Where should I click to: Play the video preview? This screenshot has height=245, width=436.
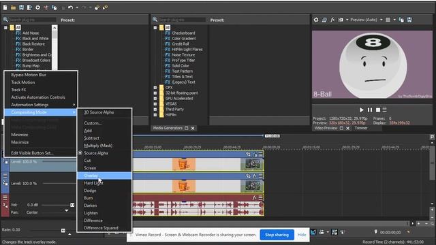(x=362, y=110)
